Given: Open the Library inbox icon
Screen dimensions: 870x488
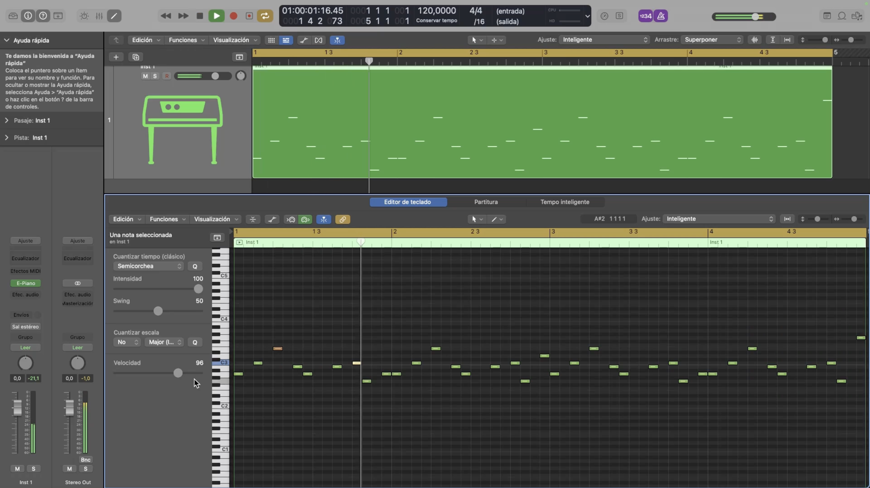Looking at the screenshot, I should pos(13,16).
